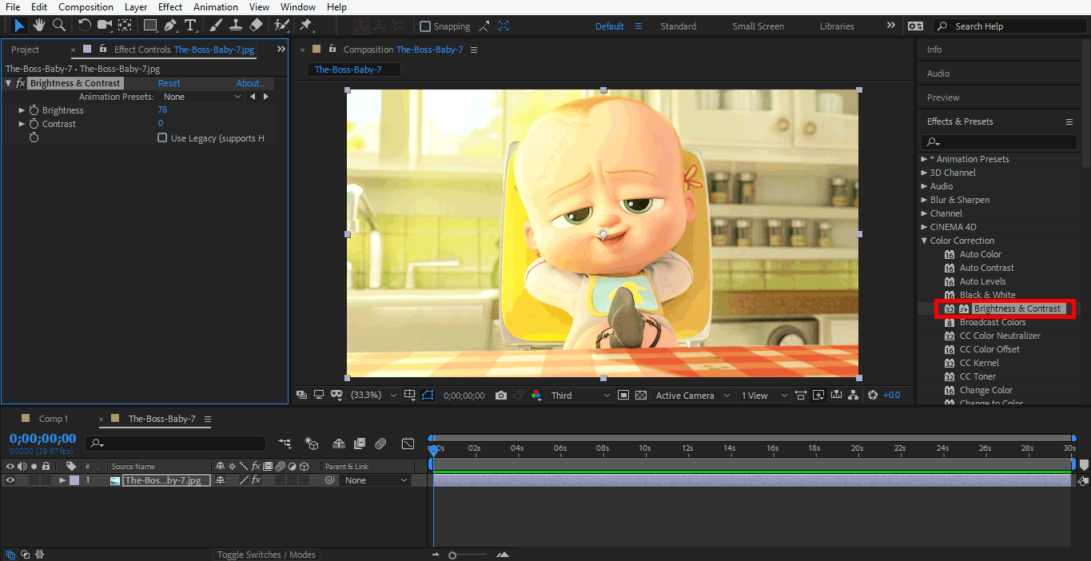Viewport: 1091px width, 561px height.
Task: Select the Zoom magnifier tool
Action: (59, 26)
